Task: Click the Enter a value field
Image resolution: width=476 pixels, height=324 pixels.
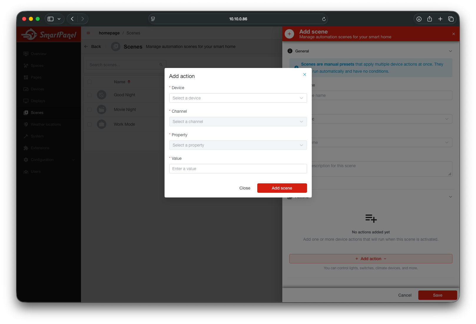Action: (x=238, y=169)
